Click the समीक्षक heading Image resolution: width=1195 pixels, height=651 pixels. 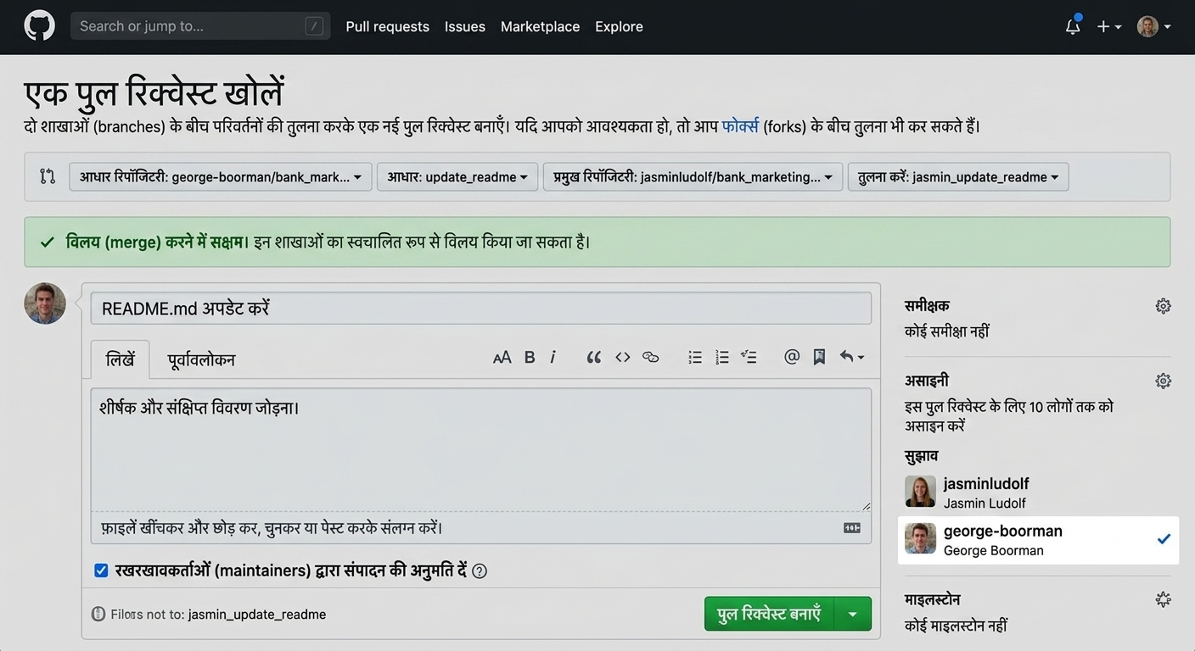pyautogui.click(x=927, y=306)
